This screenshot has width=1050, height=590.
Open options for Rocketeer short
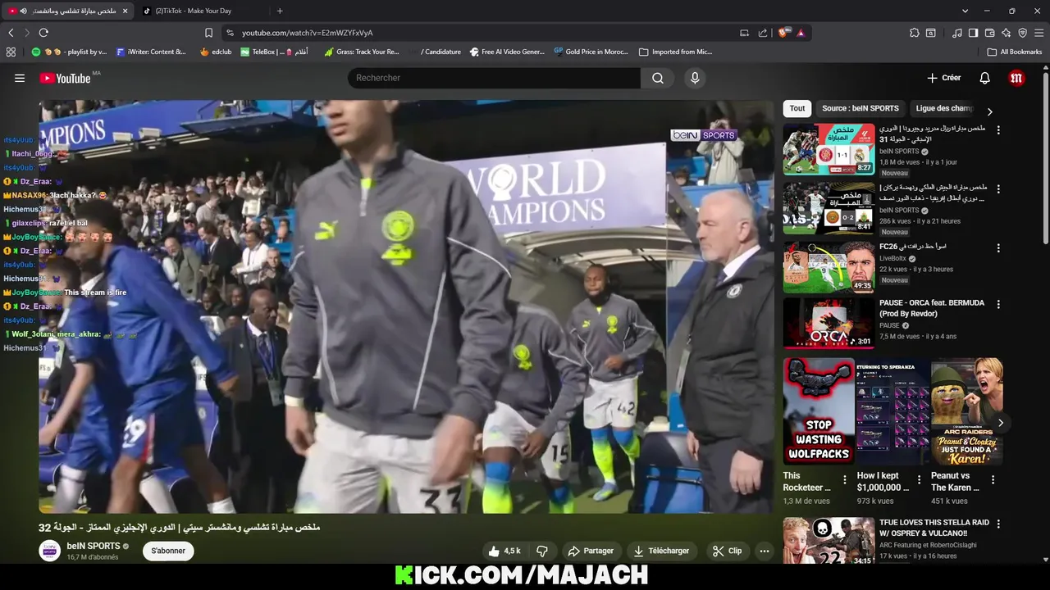[845, 480]
